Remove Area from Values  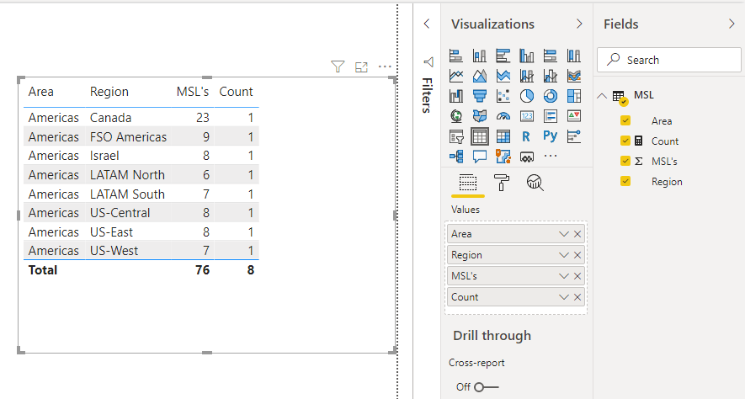point(577,234)
